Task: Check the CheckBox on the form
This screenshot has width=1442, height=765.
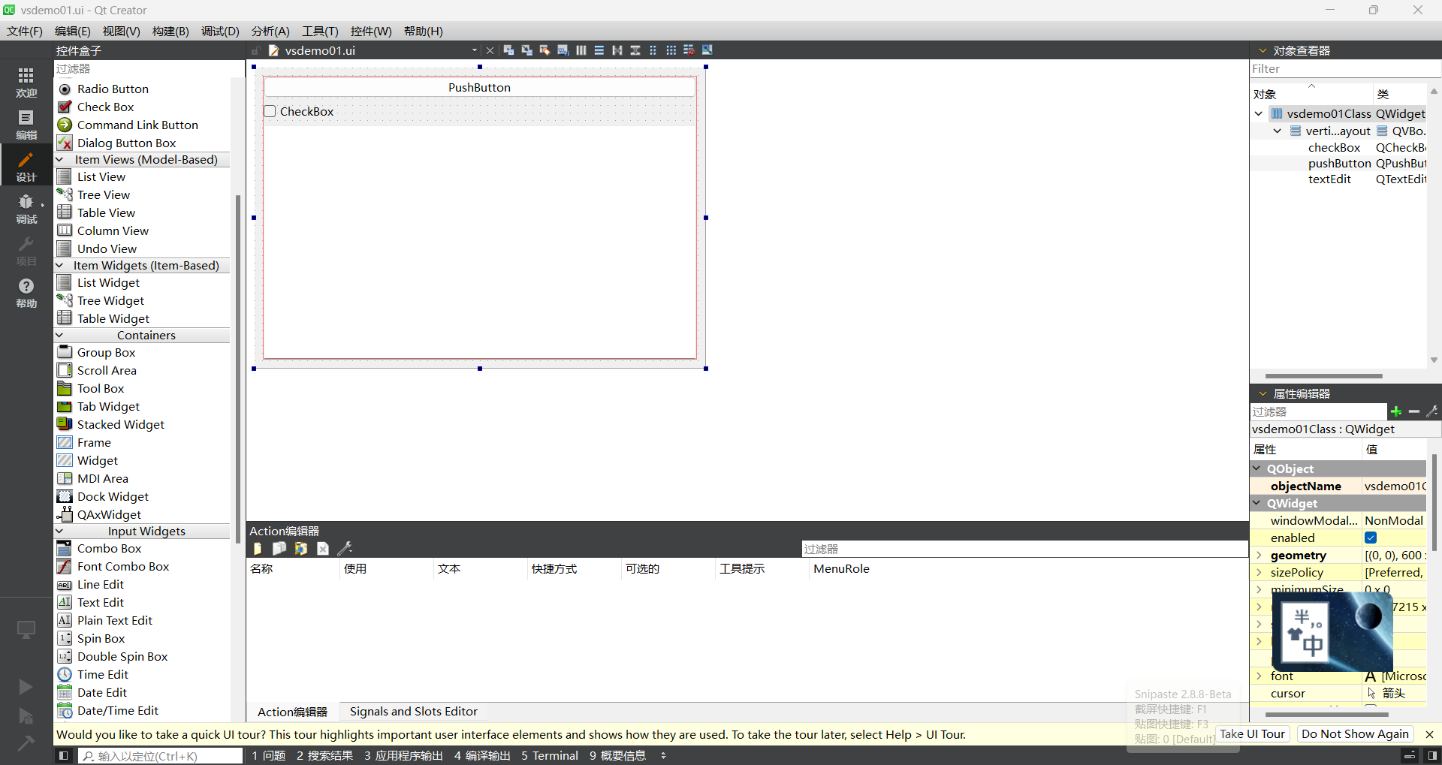Action: coord(270,111)
